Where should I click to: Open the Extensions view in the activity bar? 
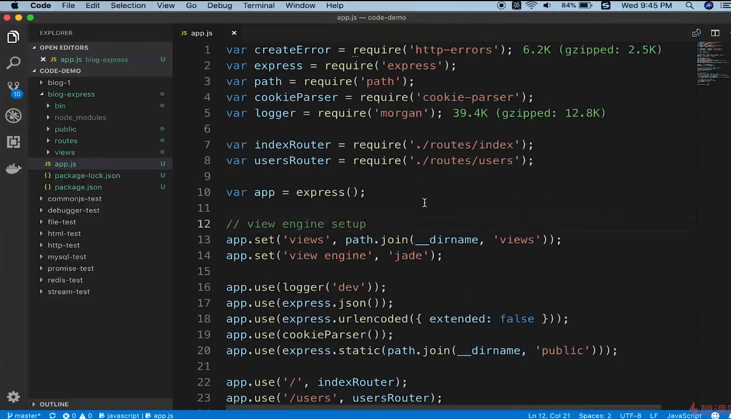click(13, 142)
